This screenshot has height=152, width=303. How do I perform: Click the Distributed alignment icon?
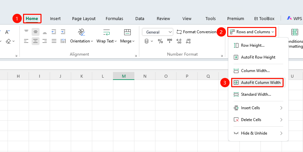pyautogui.click(x=63, y=41)
